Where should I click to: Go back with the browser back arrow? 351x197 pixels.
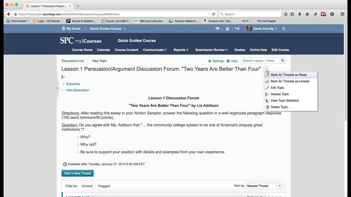(x=9, y=14)
